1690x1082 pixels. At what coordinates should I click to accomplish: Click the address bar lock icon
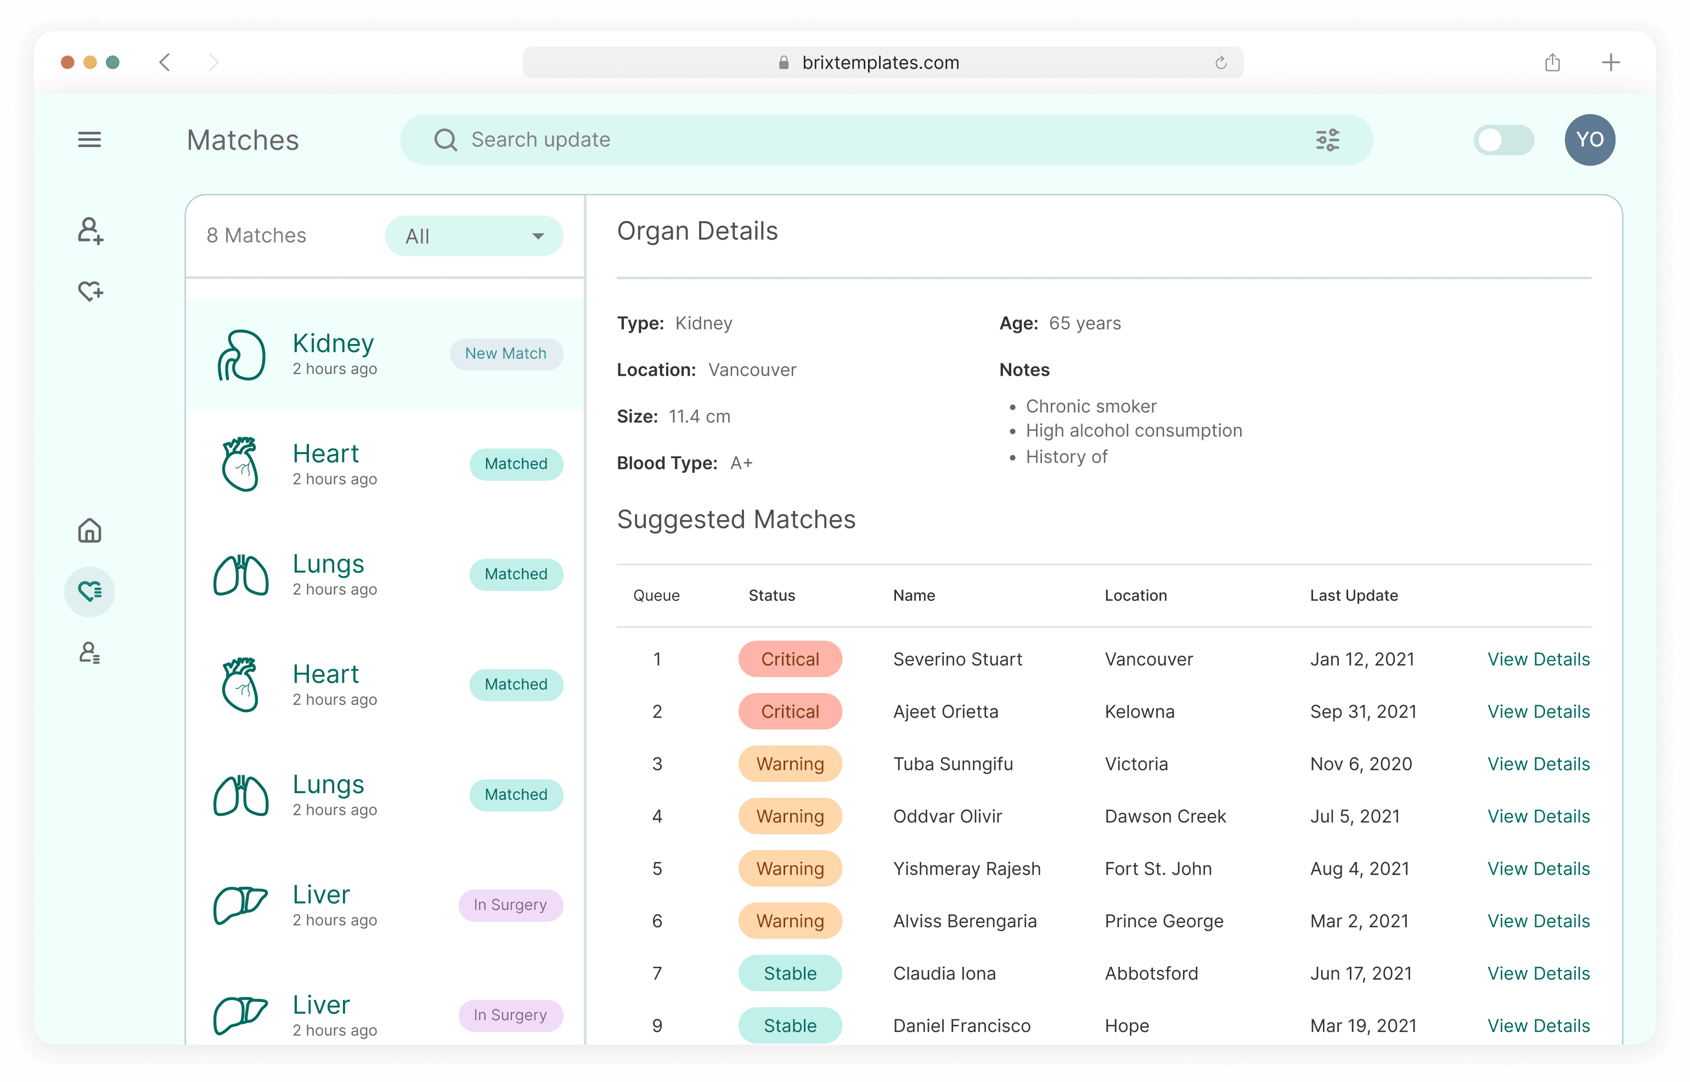[783, 63]
